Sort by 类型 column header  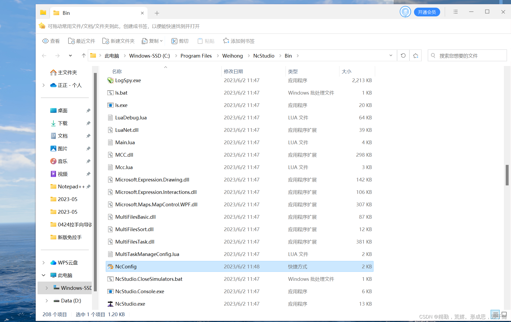tap(293, 71)
